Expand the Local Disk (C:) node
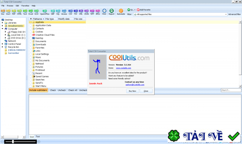 click(x=5, y=35)
